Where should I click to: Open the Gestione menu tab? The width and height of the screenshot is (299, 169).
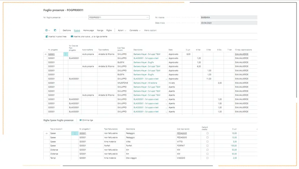[67, 30]
